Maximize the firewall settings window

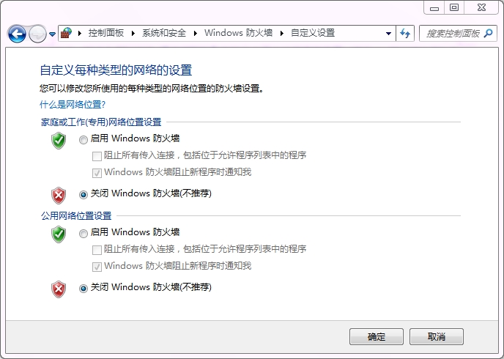click(x=454, y=8)
